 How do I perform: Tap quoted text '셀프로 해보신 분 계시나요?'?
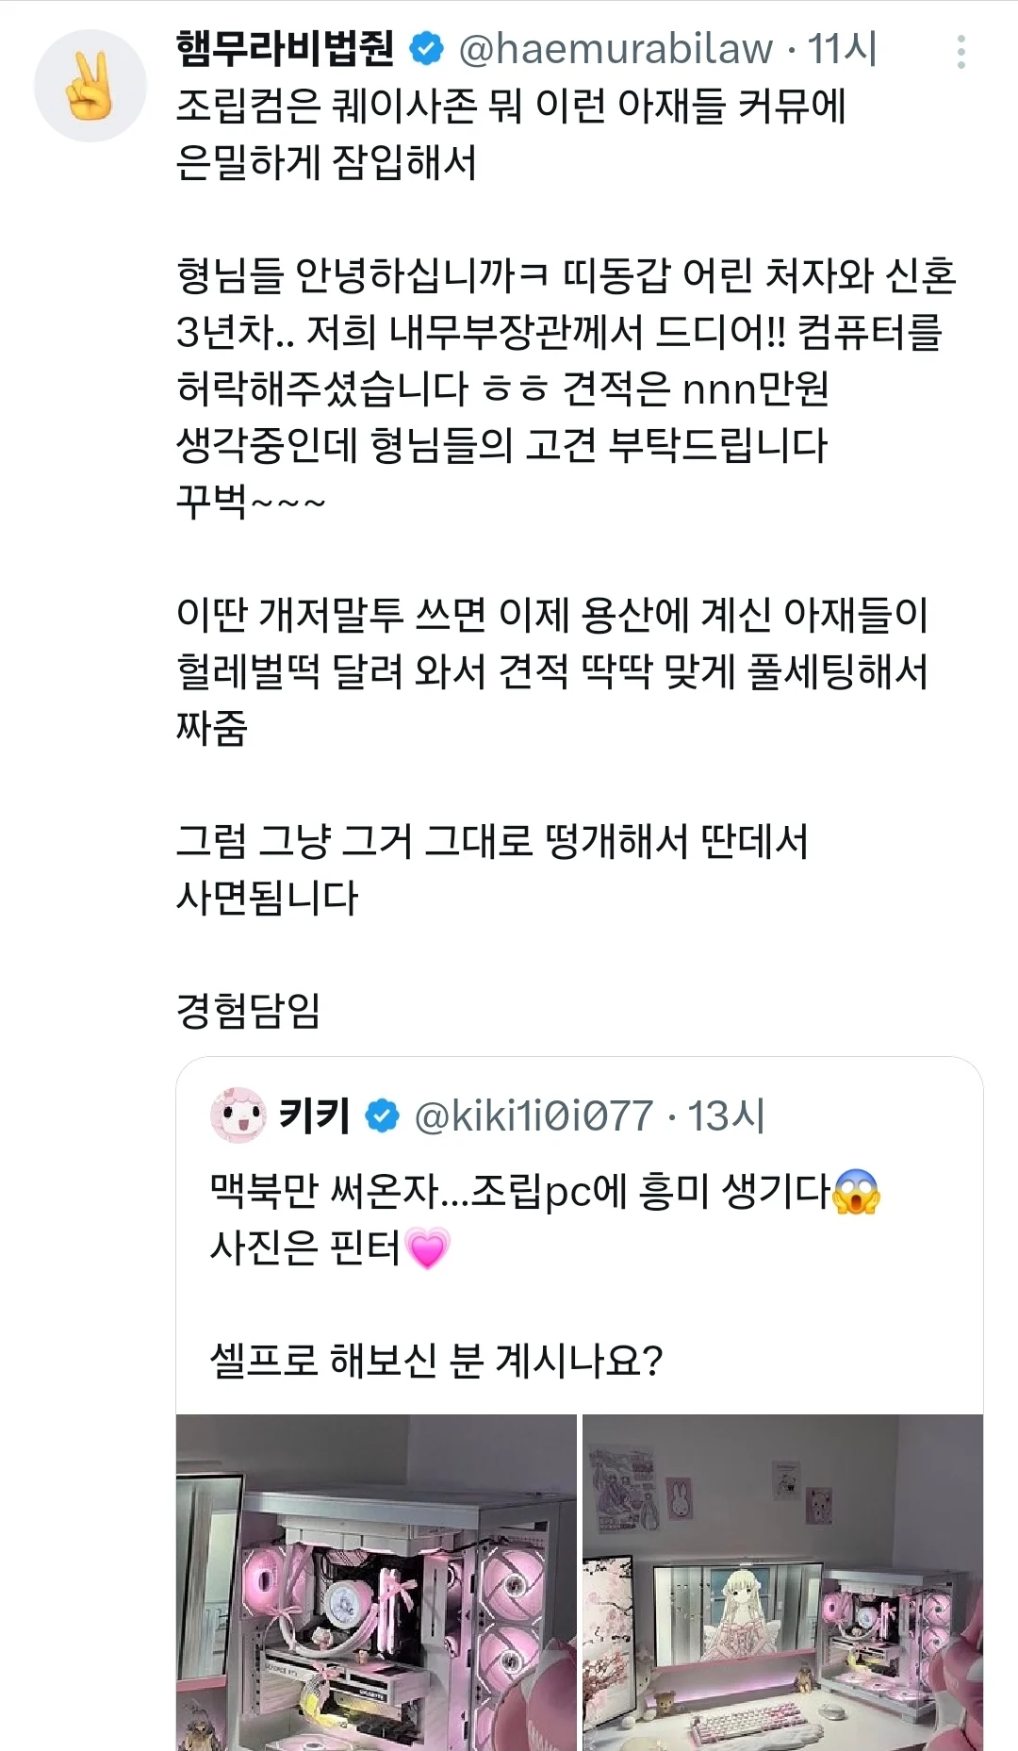[436, 1360]
